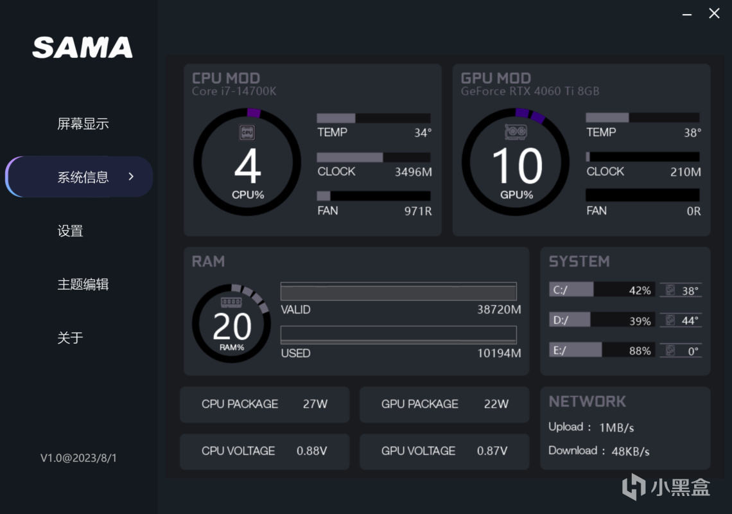The height and width of the screenshot is (514, 732).
Task: Go to 主题编辑 theme editor
Action: [x=83, y=284]
